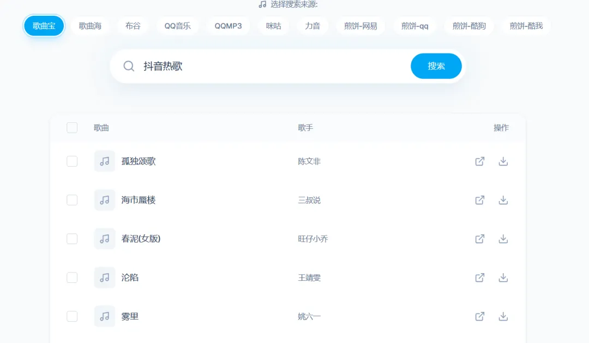Image resolution: width=589 pixels, height=343 pixels.
Task: Check the box for 雾里
Action: [x=72, y=316]
